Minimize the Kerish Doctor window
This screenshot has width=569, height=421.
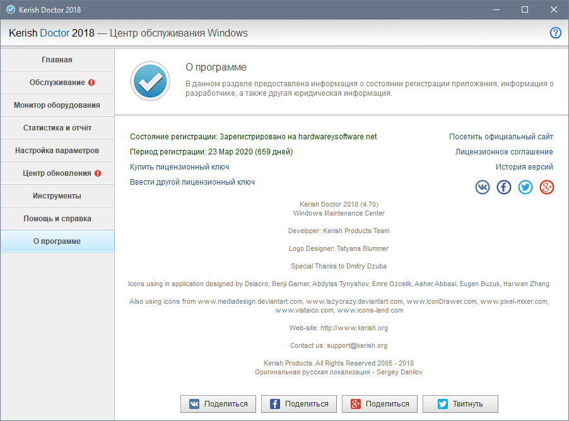496,10
